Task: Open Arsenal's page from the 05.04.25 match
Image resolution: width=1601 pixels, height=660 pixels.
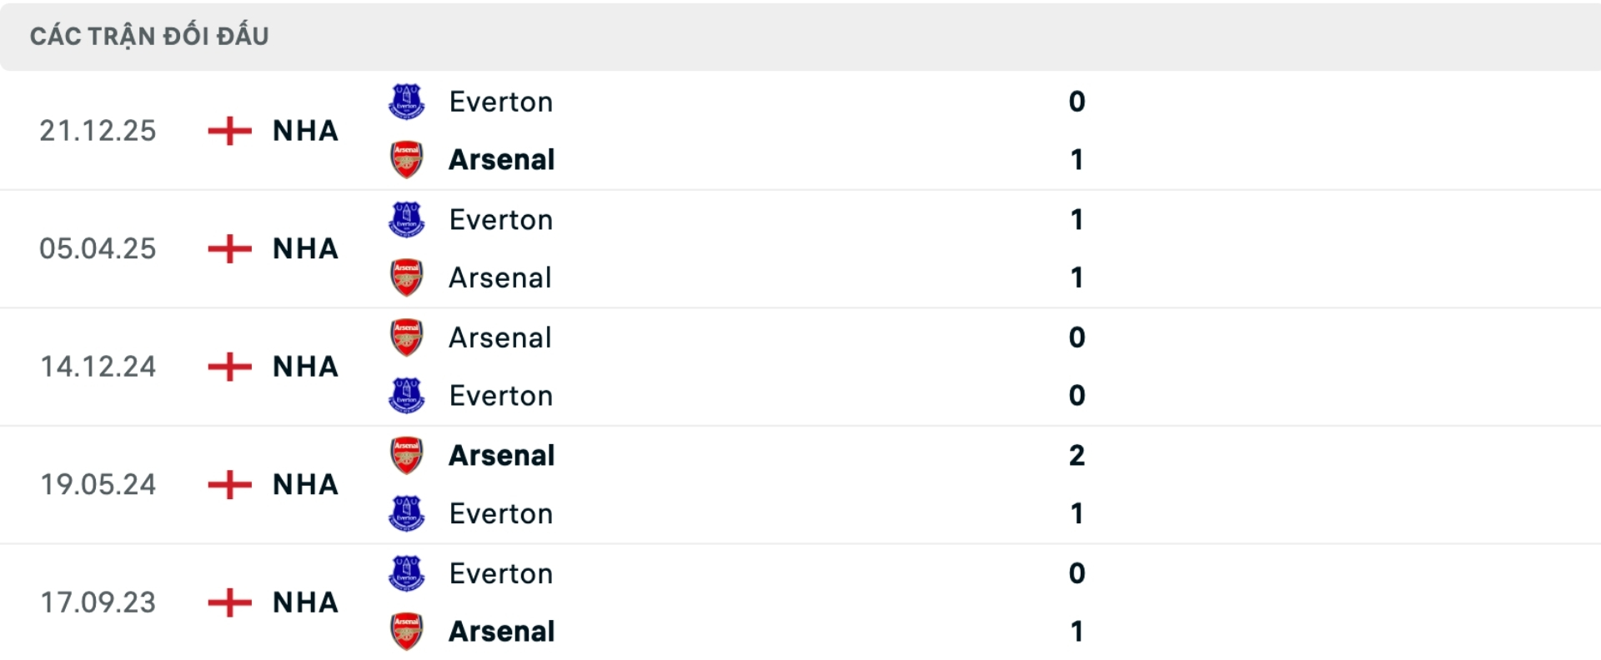Action: coord(499,277)
